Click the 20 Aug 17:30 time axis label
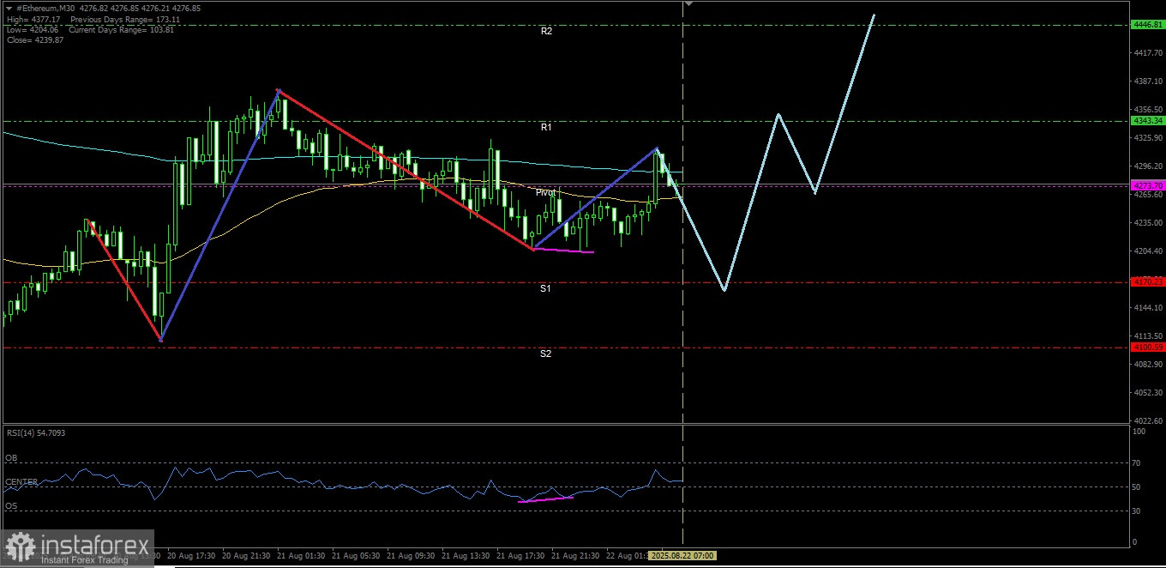The width and height of the screenshot is (1166, 568). point(189,556)
